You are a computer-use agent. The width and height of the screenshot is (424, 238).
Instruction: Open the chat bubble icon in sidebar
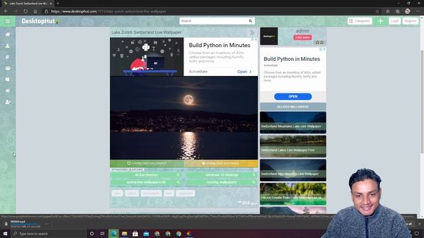(7, 79)
